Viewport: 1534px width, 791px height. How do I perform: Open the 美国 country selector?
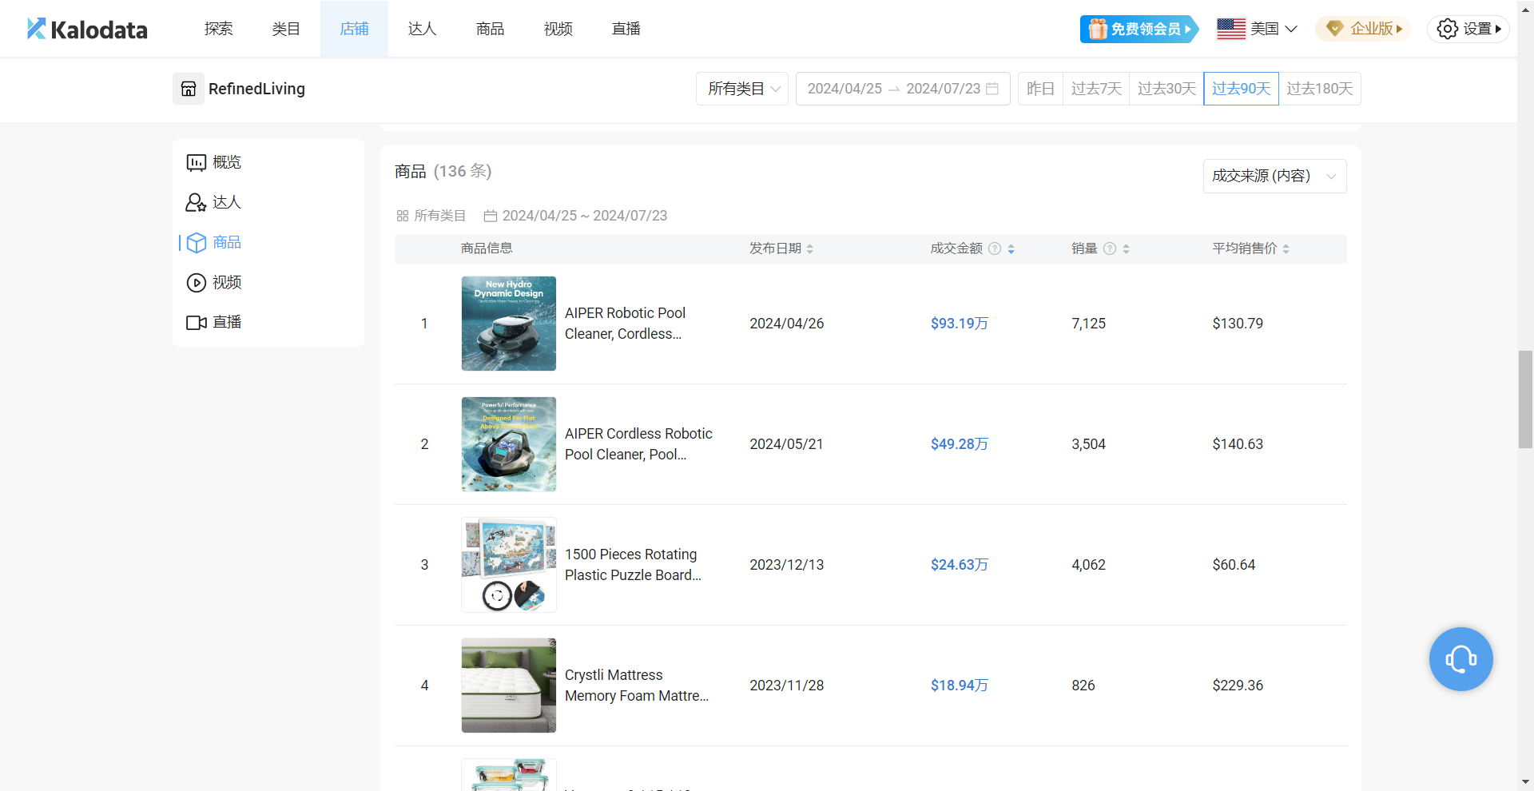click(x=1257, y=29)
